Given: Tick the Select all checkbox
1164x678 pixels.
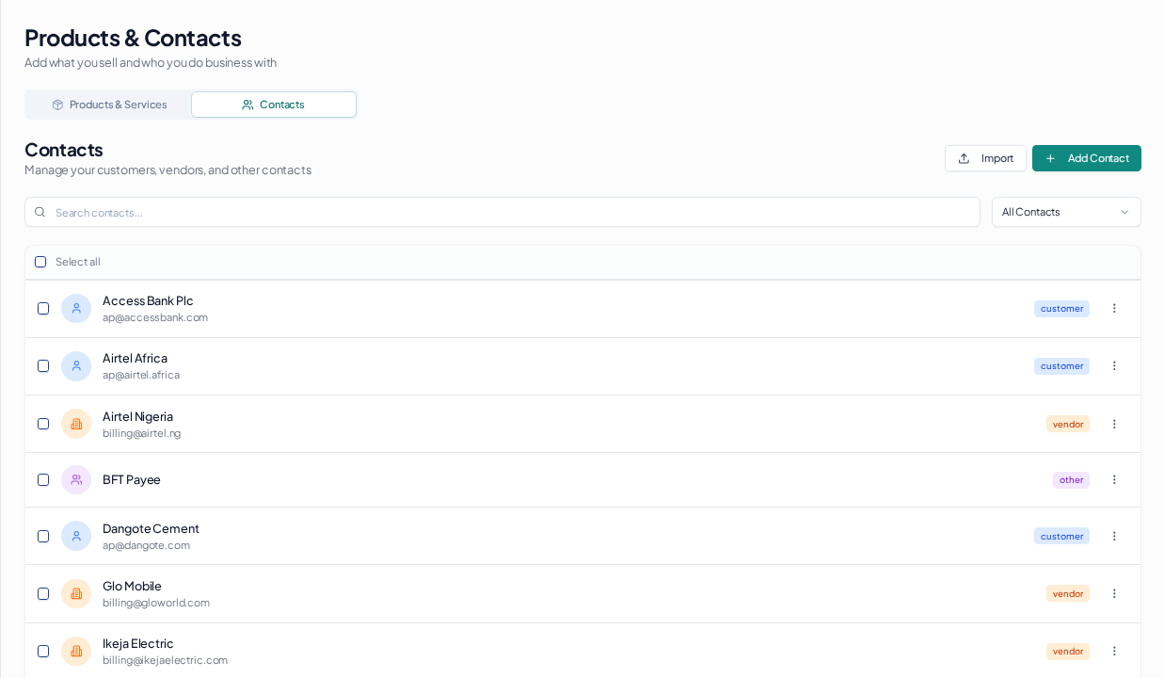Looking at the screenshot, I should 40,262.
